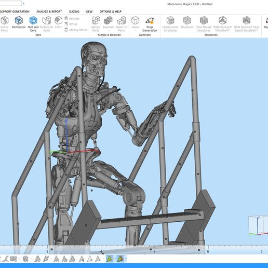This screenshot has height=268, width=268.
Task: Click the Milling Offset command
Action: click(76, 30)
